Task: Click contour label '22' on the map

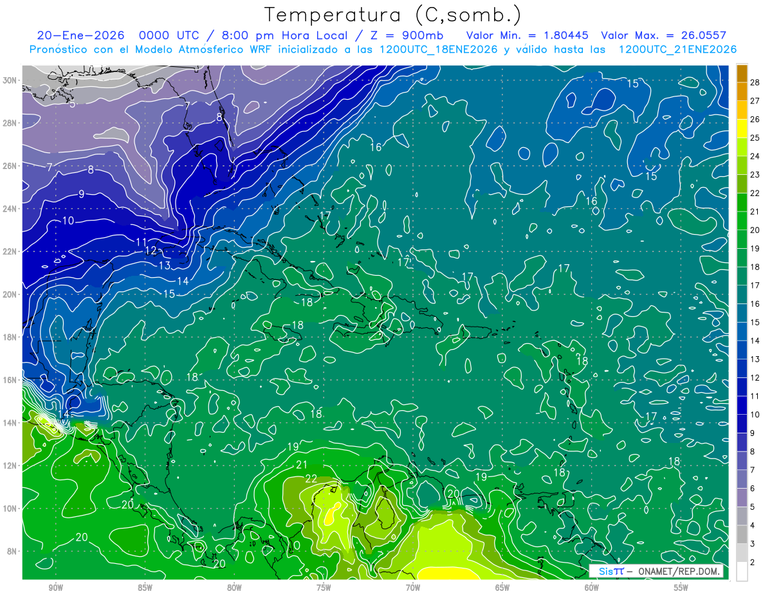Action: 311,478
